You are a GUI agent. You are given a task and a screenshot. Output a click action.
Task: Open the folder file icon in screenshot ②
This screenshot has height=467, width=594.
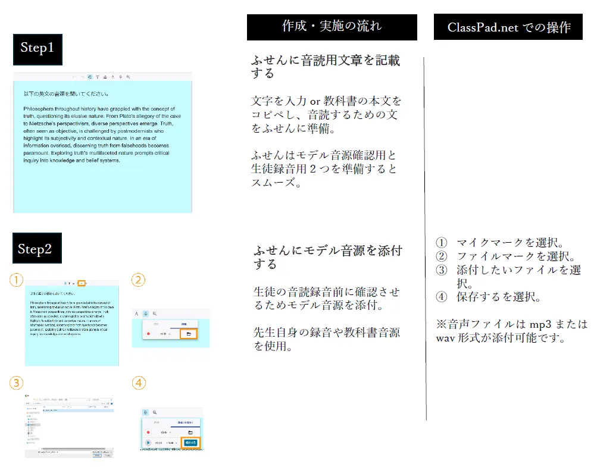tap(189, 334)
